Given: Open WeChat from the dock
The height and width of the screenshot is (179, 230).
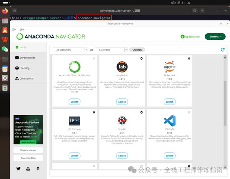Looking at the screenshot, I should tap(5, 49).
